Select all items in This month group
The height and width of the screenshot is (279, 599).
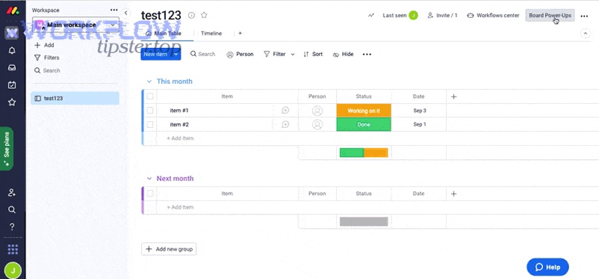[x=150, y=97]
